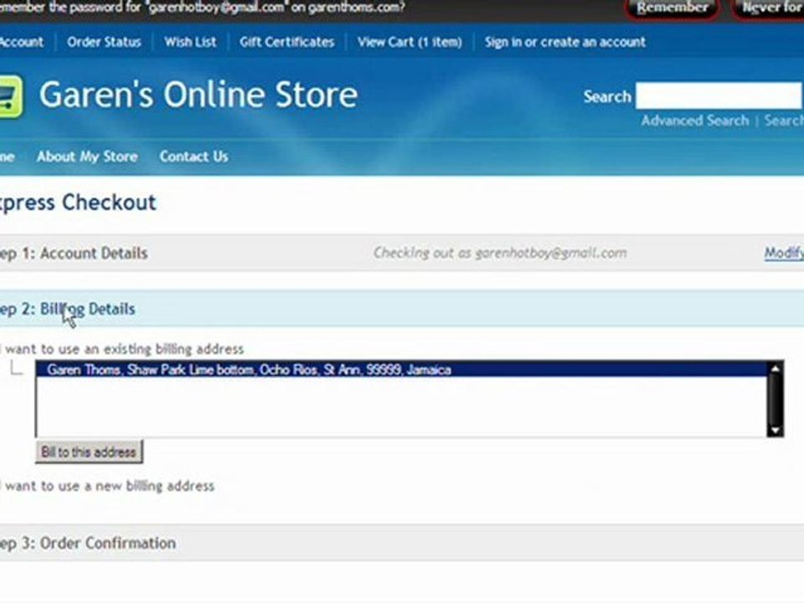This screenshot has height=603, width=804.
Task: Choose to use an existing billing address
Action: click(122, 349)
